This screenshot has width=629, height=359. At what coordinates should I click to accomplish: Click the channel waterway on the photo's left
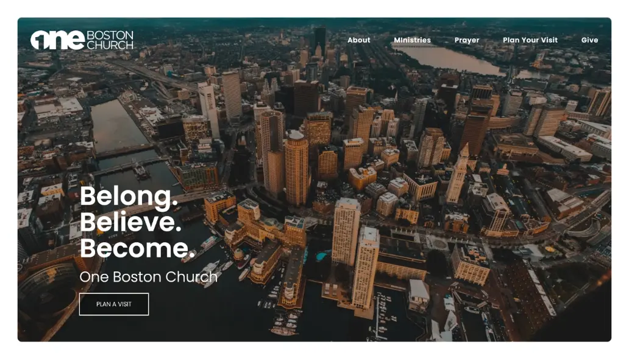coord(117,127)
